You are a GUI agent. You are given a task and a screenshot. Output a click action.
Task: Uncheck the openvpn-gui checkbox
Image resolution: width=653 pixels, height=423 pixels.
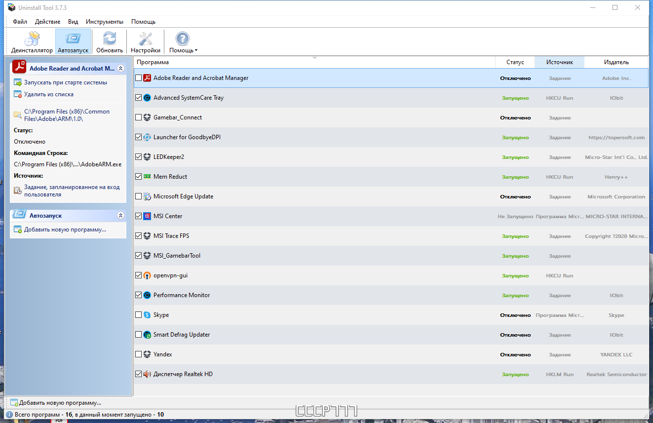pos(138,275)
